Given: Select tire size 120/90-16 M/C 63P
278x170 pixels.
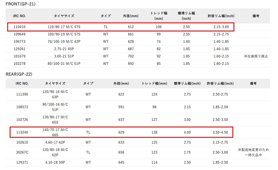Looking at the screenshot, I should click(55, 94).
